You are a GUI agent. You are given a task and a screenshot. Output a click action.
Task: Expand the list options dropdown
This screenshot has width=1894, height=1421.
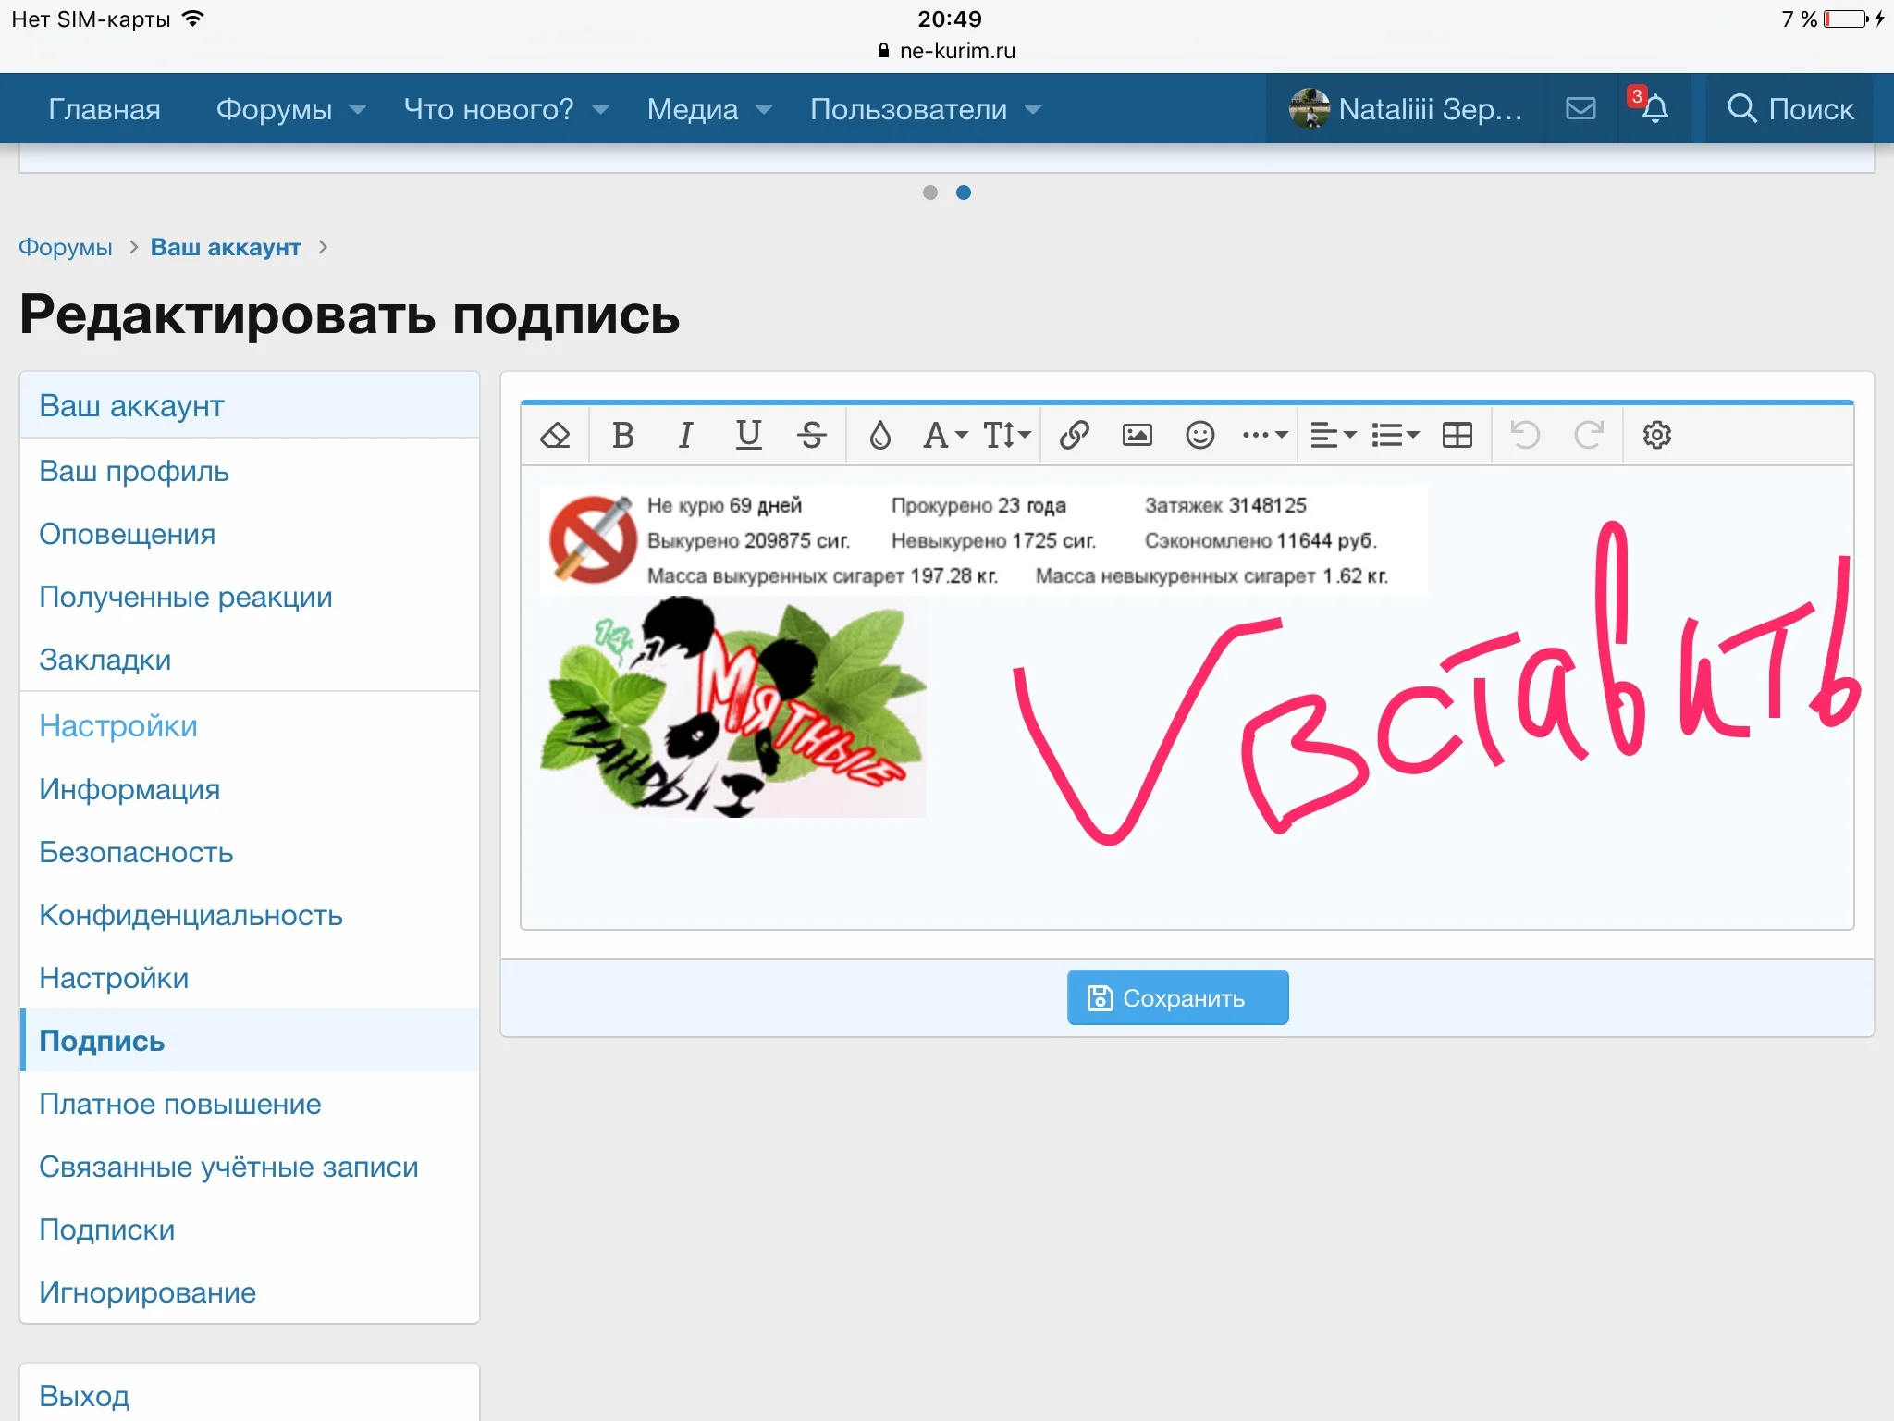1395,435
